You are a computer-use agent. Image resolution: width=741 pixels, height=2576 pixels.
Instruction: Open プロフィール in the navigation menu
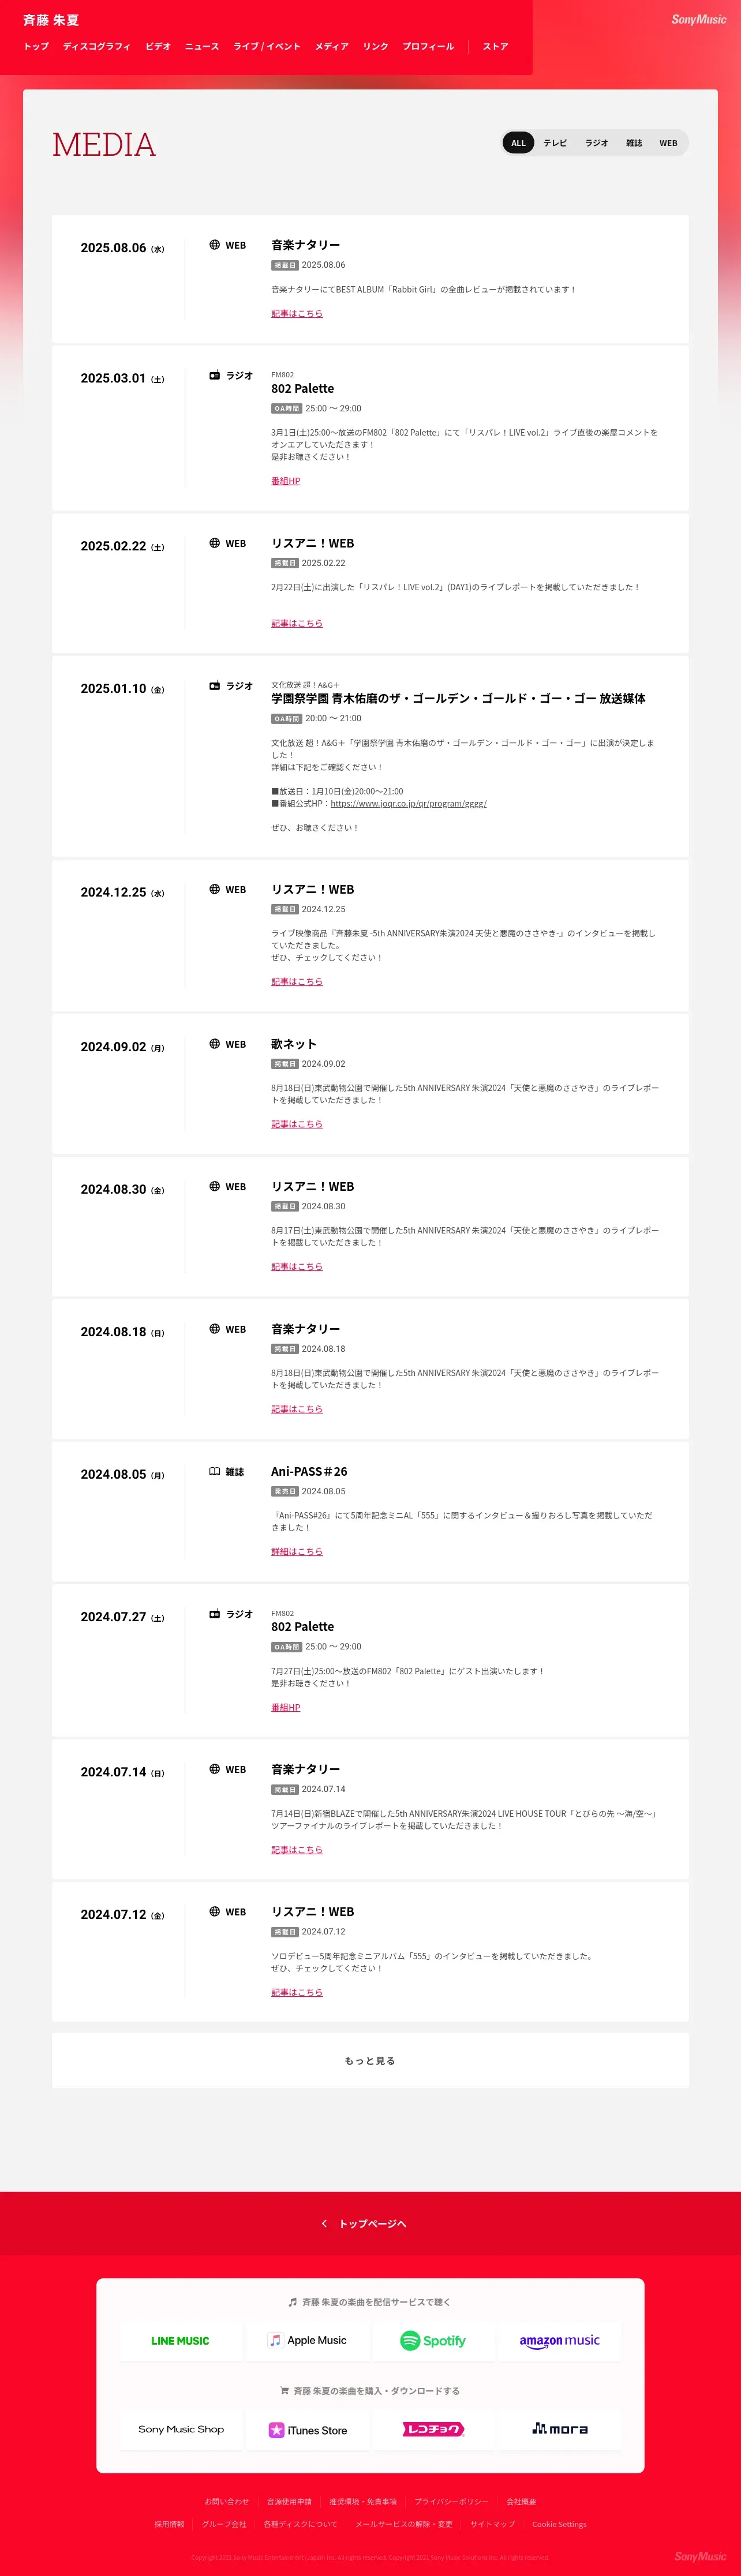click(428, 46)
